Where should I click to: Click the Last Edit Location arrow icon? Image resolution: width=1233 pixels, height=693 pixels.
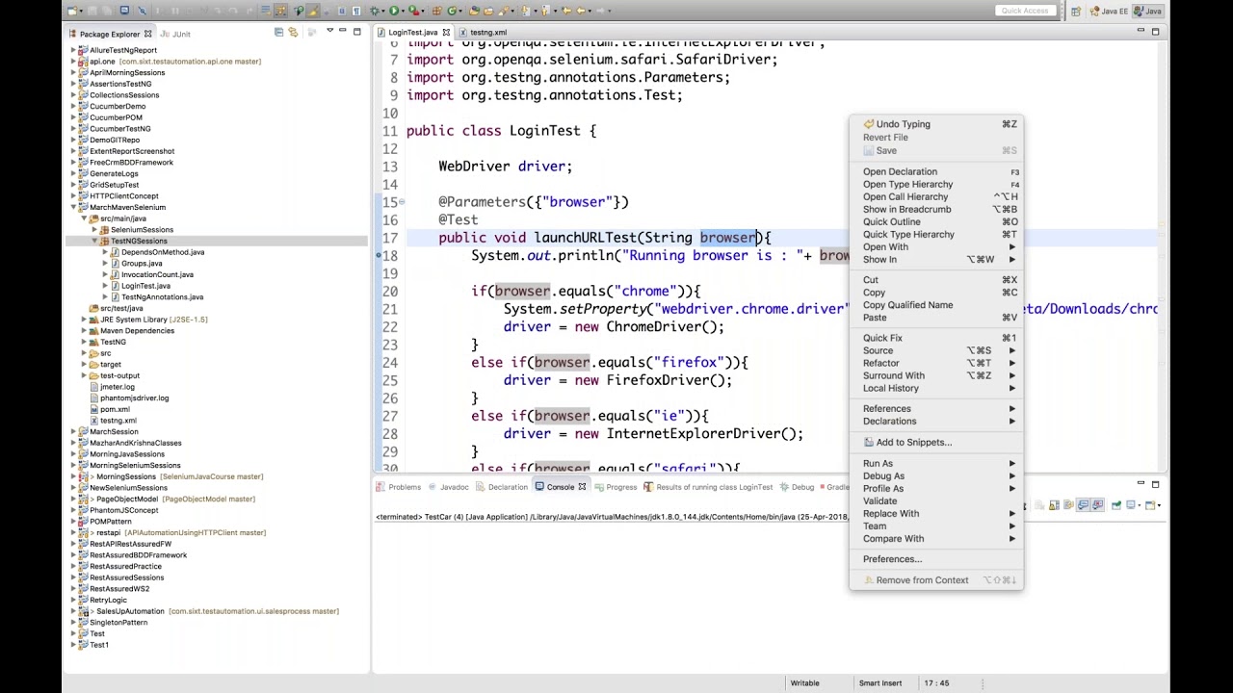tap(565, 11)
